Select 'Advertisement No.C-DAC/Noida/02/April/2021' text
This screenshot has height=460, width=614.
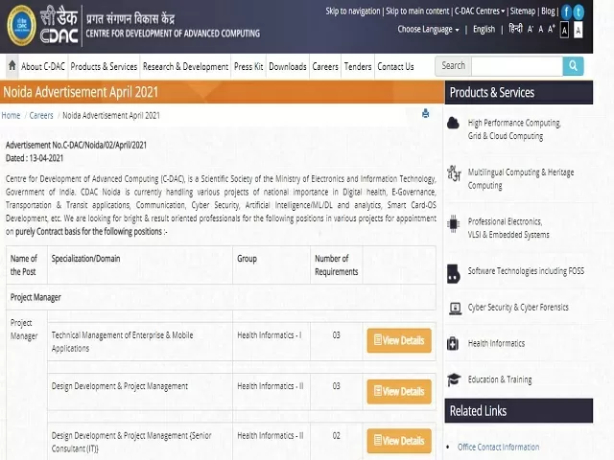(76, 145)
